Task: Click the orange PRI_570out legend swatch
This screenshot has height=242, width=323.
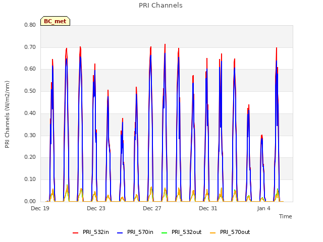Action: pyautogui.click(x=213, y=233)
